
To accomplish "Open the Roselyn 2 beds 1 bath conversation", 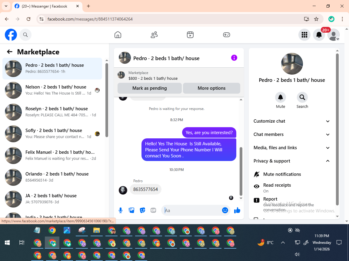I will [52, 112].
